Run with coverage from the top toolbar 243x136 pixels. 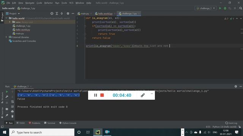pos(230,8)
